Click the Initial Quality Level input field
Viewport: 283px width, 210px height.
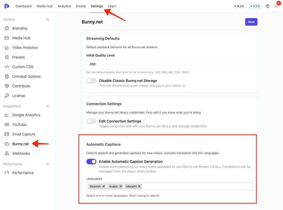(x=169, y=64)
